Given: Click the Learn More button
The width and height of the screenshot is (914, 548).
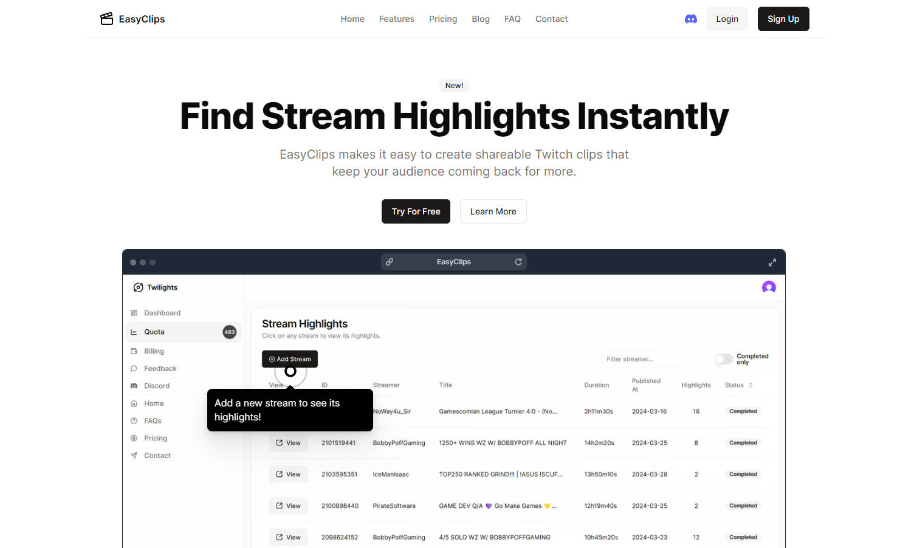Looking at the screenshot, I should pos(493,211).
